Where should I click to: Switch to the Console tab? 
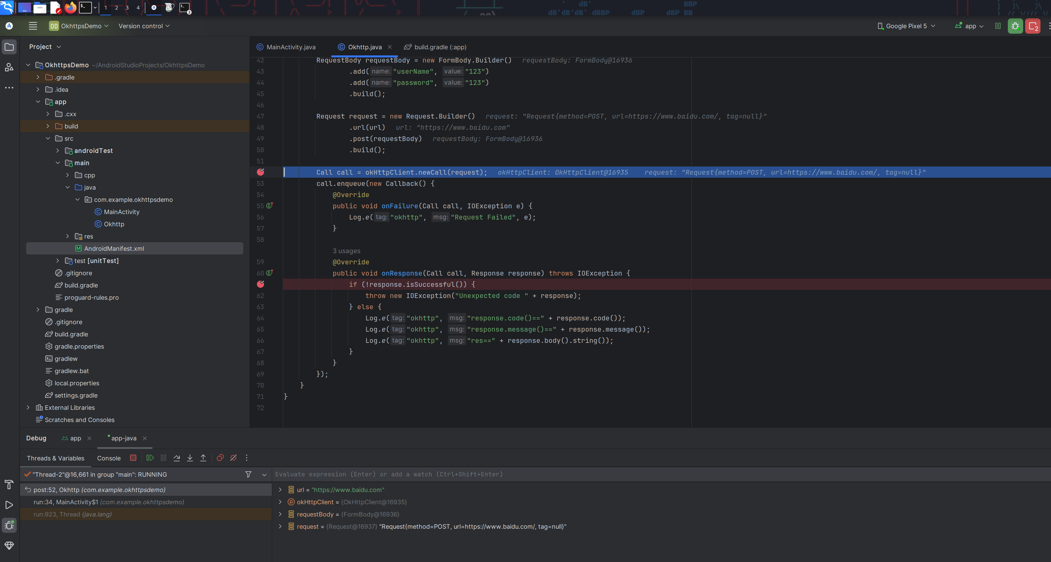pos(109,458)
